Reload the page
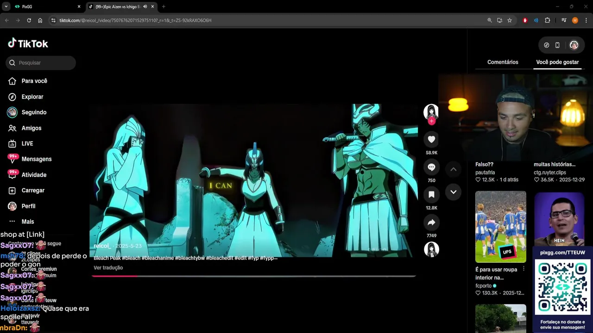Screen dimensions: 593x333 coord(29,20)
